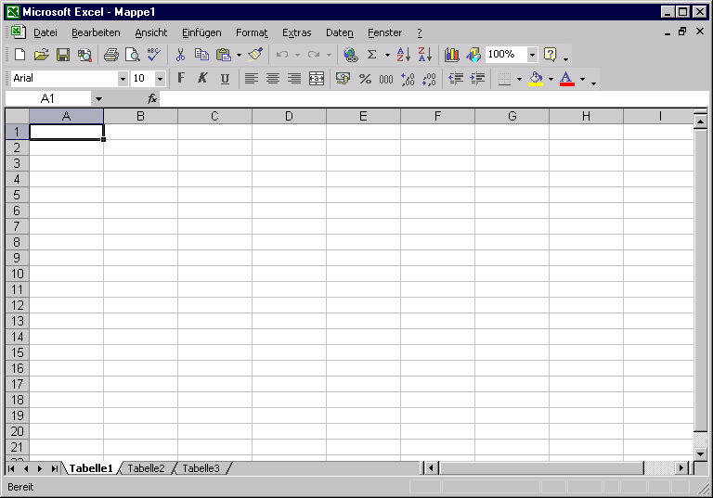713x498 pixels.
Task: Open the Einfügen menu
Action: 201,32
